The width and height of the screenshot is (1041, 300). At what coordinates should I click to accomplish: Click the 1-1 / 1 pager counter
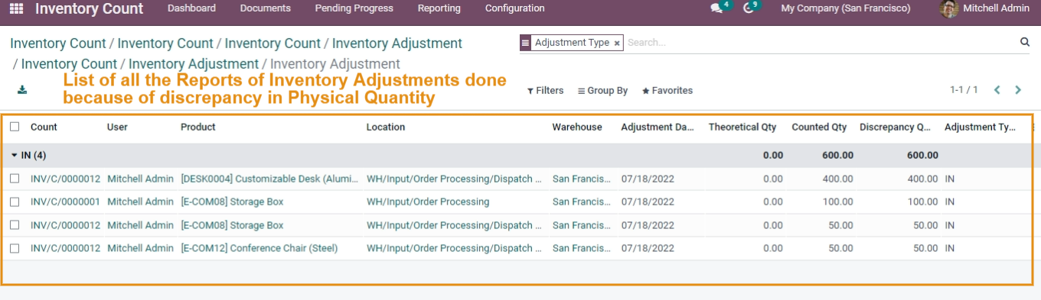(964, 90)
